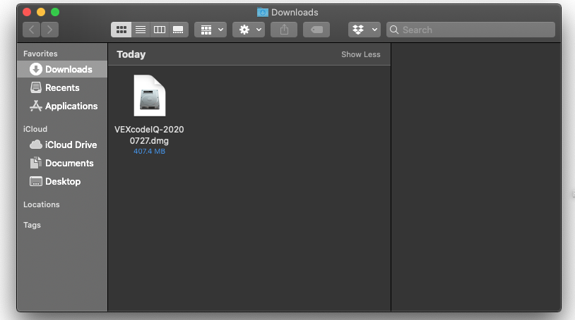This screenshot has height=320, width=575.
Task: Minimize the window with yellow button
Action: coord(41,12)
